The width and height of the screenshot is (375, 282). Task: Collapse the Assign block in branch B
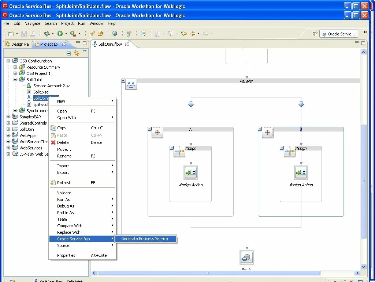[x=282, y=148]
